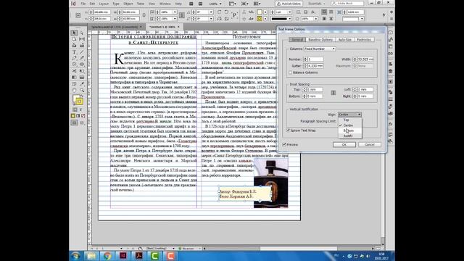Open the Window menu
Image resolution: width=464 pixels, height=261 pixels.
pyautogui.click(x=165, y=4)
